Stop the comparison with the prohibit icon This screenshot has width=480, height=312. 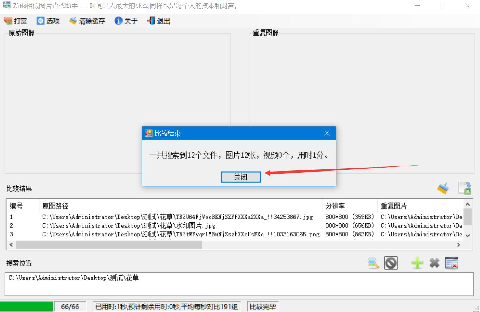[391, 263]
